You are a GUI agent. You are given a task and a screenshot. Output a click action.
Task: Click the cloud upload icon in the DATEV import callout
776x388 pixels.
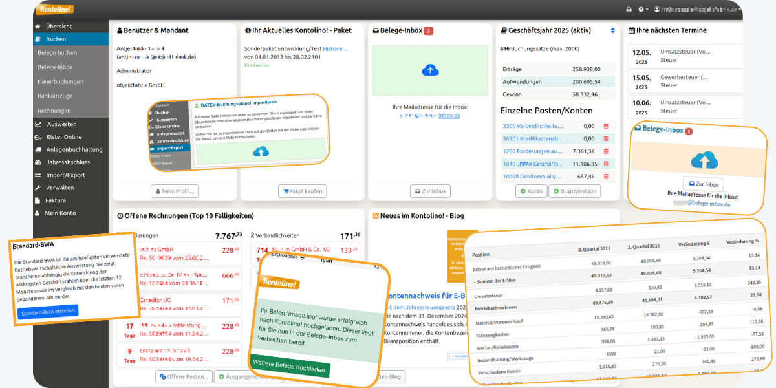261,151
